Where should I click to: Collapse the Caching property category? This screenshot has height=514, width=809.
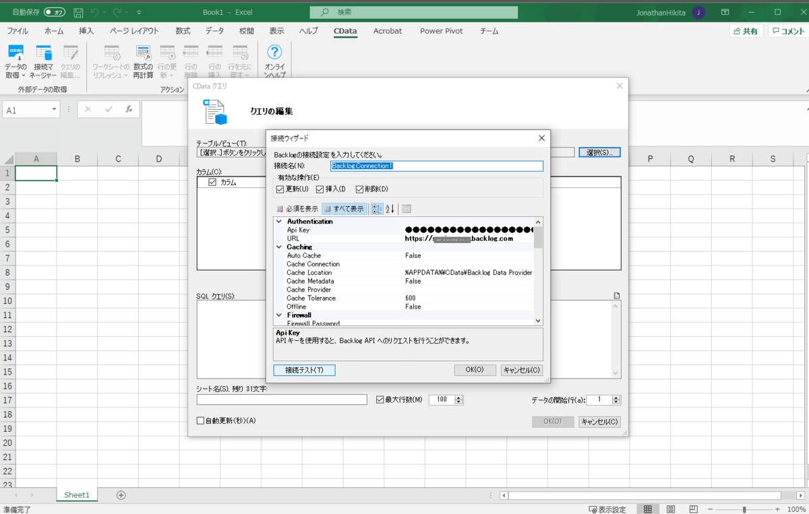pyautogui.click(x=279, y=247)
